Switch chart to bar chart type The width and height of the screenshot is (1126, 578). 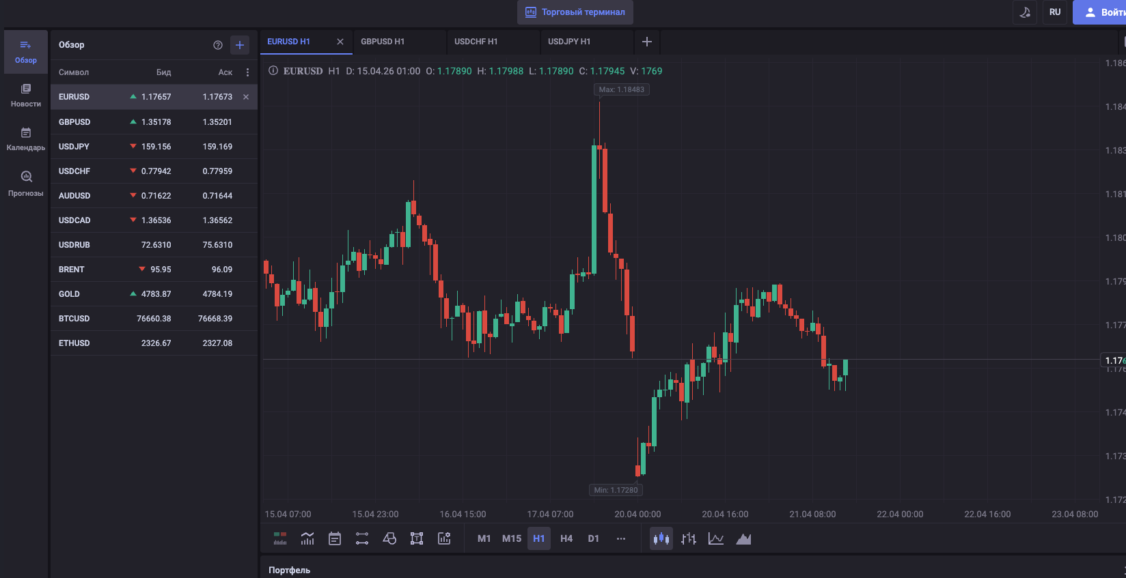(689, 538)
